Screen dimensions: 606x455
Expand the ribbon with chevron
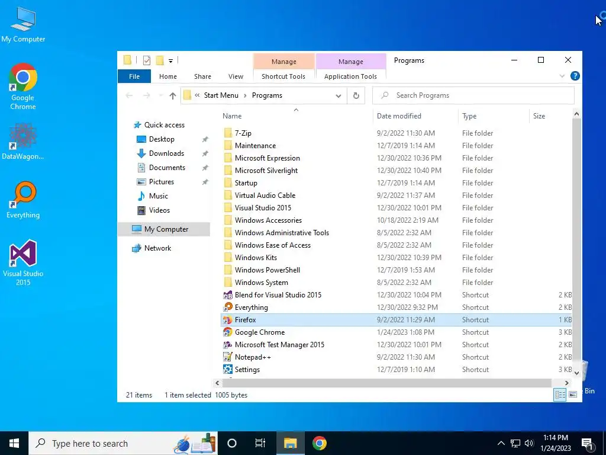click(x=562, y=76)
